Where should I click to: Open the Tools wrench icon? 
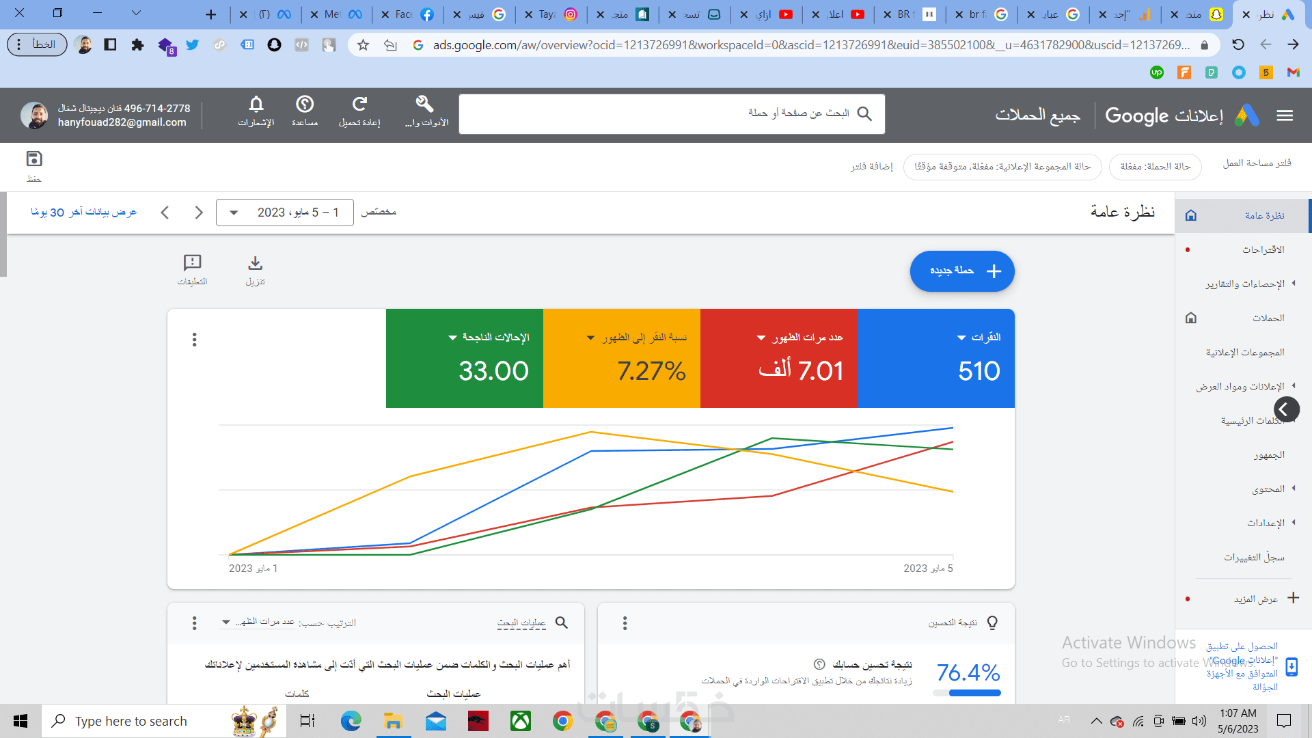point(425,105)
